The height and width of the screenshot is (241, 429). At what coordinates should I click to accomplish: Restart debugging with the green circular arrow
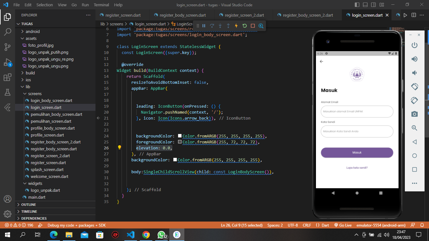point(245,26)
